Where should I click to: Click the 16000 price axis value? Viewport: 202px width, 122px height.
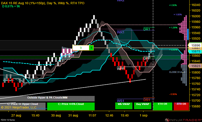click(x=196, y=16)
